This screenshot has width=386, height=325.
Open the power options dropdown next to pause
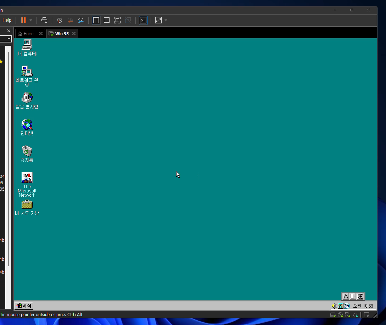31,20
